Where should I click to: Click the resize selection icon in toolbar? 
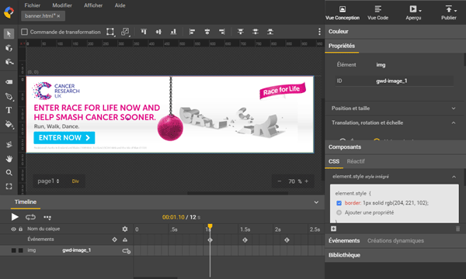pyautogui.click(x=125, y=32)
